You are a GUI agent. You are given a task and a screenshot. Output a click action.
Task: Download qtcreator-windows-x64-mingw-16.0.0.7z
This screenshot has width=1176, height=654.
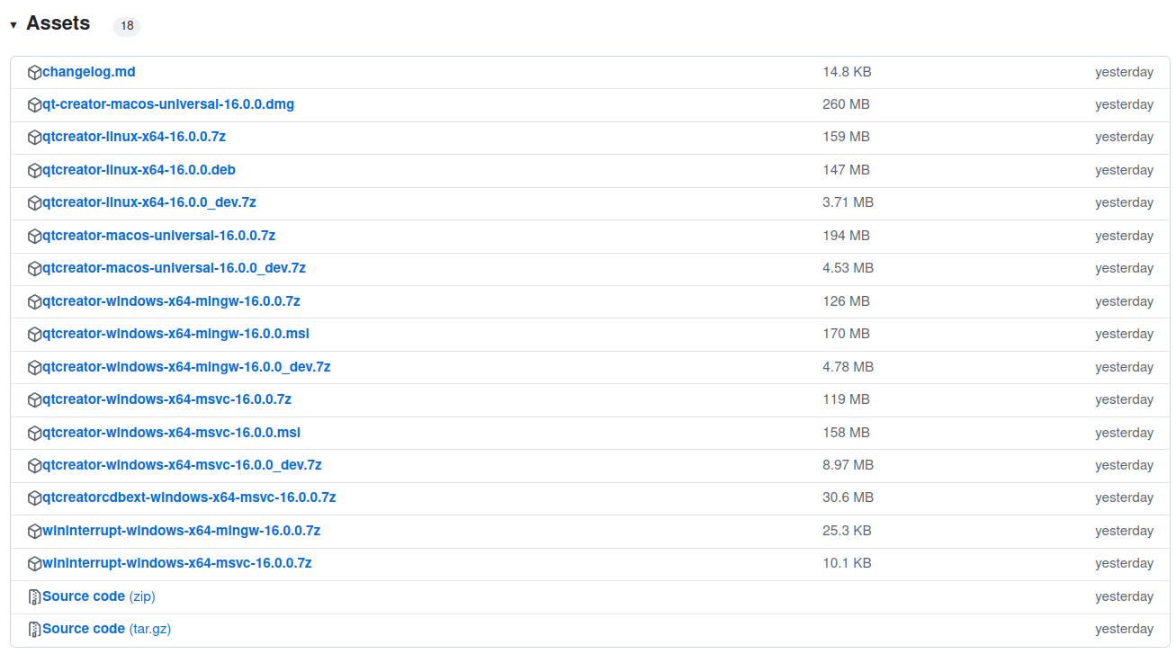tap(171, 301)
